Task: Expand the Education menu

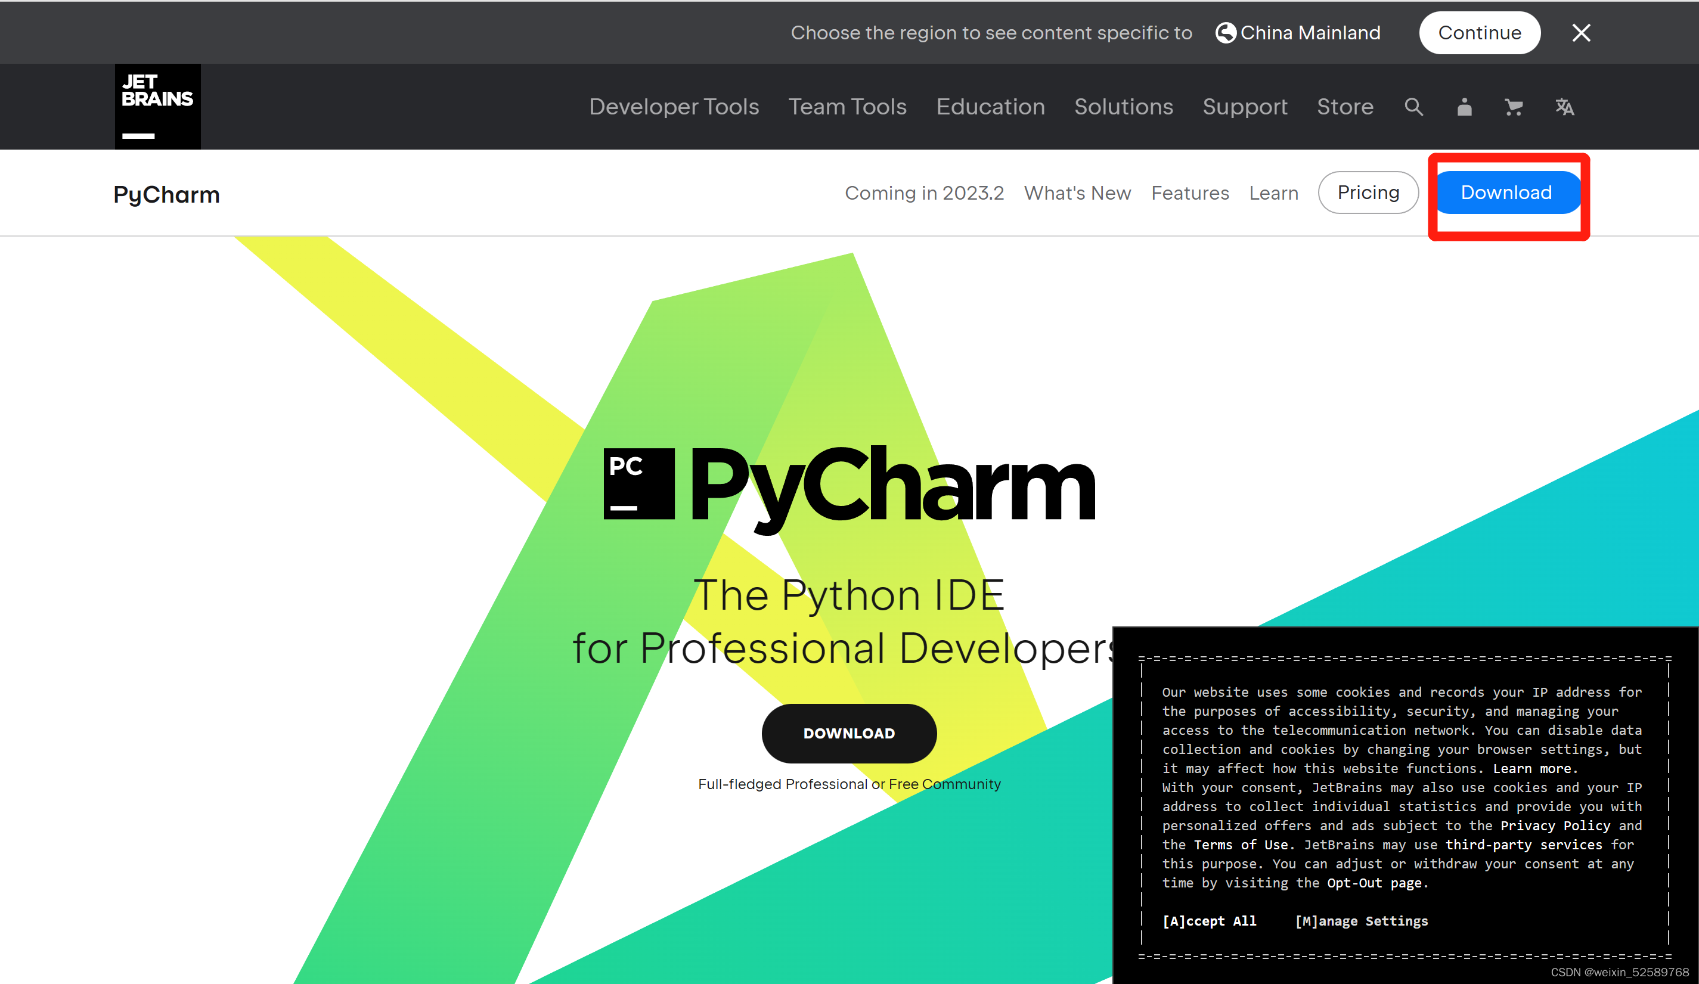Action: point(990,107)
